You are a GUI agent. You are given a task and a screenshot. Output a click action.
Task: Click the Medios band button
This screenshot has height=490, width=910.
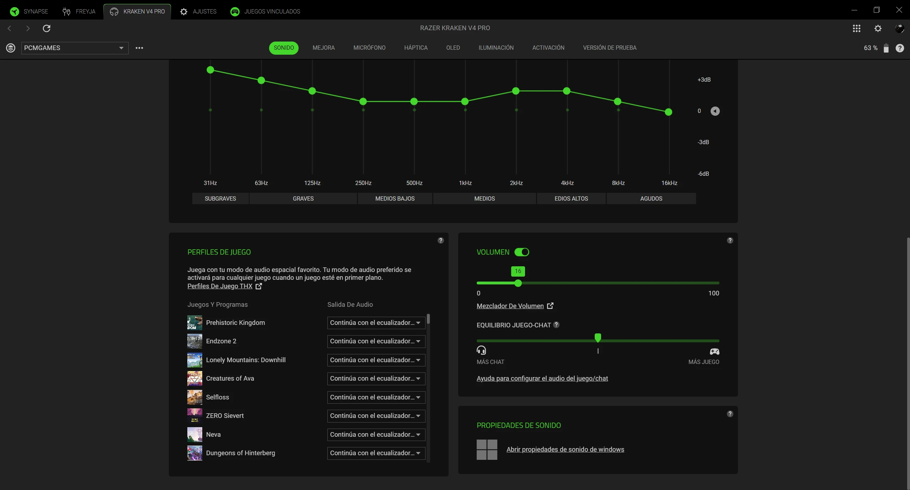(x=485, y=198)
